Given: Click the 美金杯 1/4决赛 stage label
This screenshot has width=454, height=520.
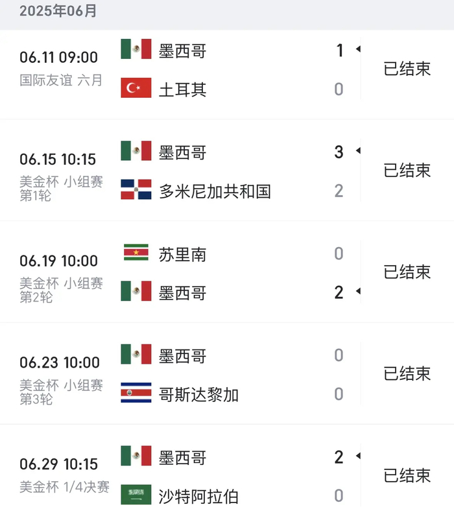Looking at the screenshot, I should point(65,487).
